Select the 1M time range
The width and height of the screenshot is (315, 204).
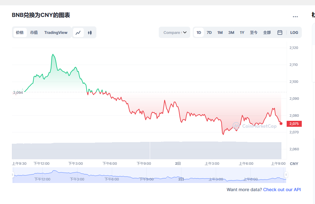(x=220, y=32)
